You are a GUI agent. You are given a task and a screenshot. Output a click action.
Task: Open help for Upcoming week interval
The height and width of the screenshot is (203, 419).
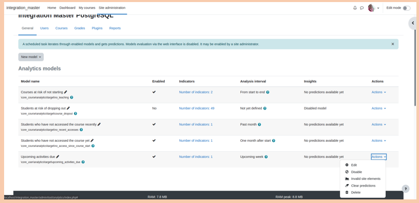point(266,157)
